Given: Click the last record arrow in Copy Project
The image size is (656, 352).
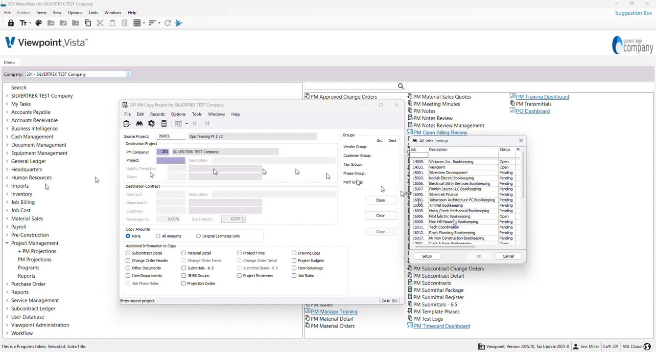Looking at the screenshot, I should click(x=207, y=124).
